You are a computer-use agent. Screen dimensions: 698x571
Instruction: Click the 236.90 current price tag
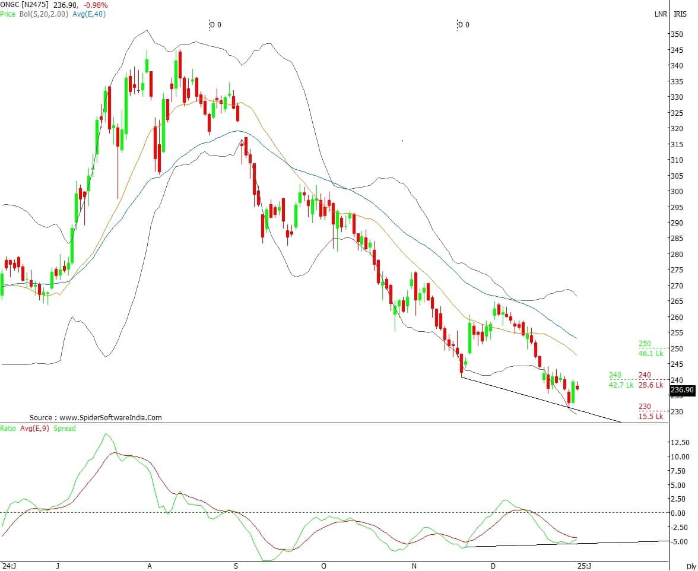[x=682, y=390]
